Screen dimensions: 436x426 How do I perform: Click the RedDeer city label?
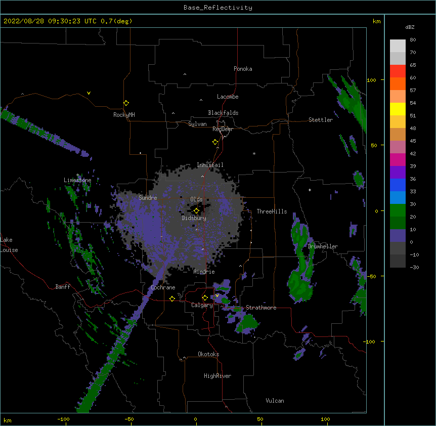coord(223,129)
